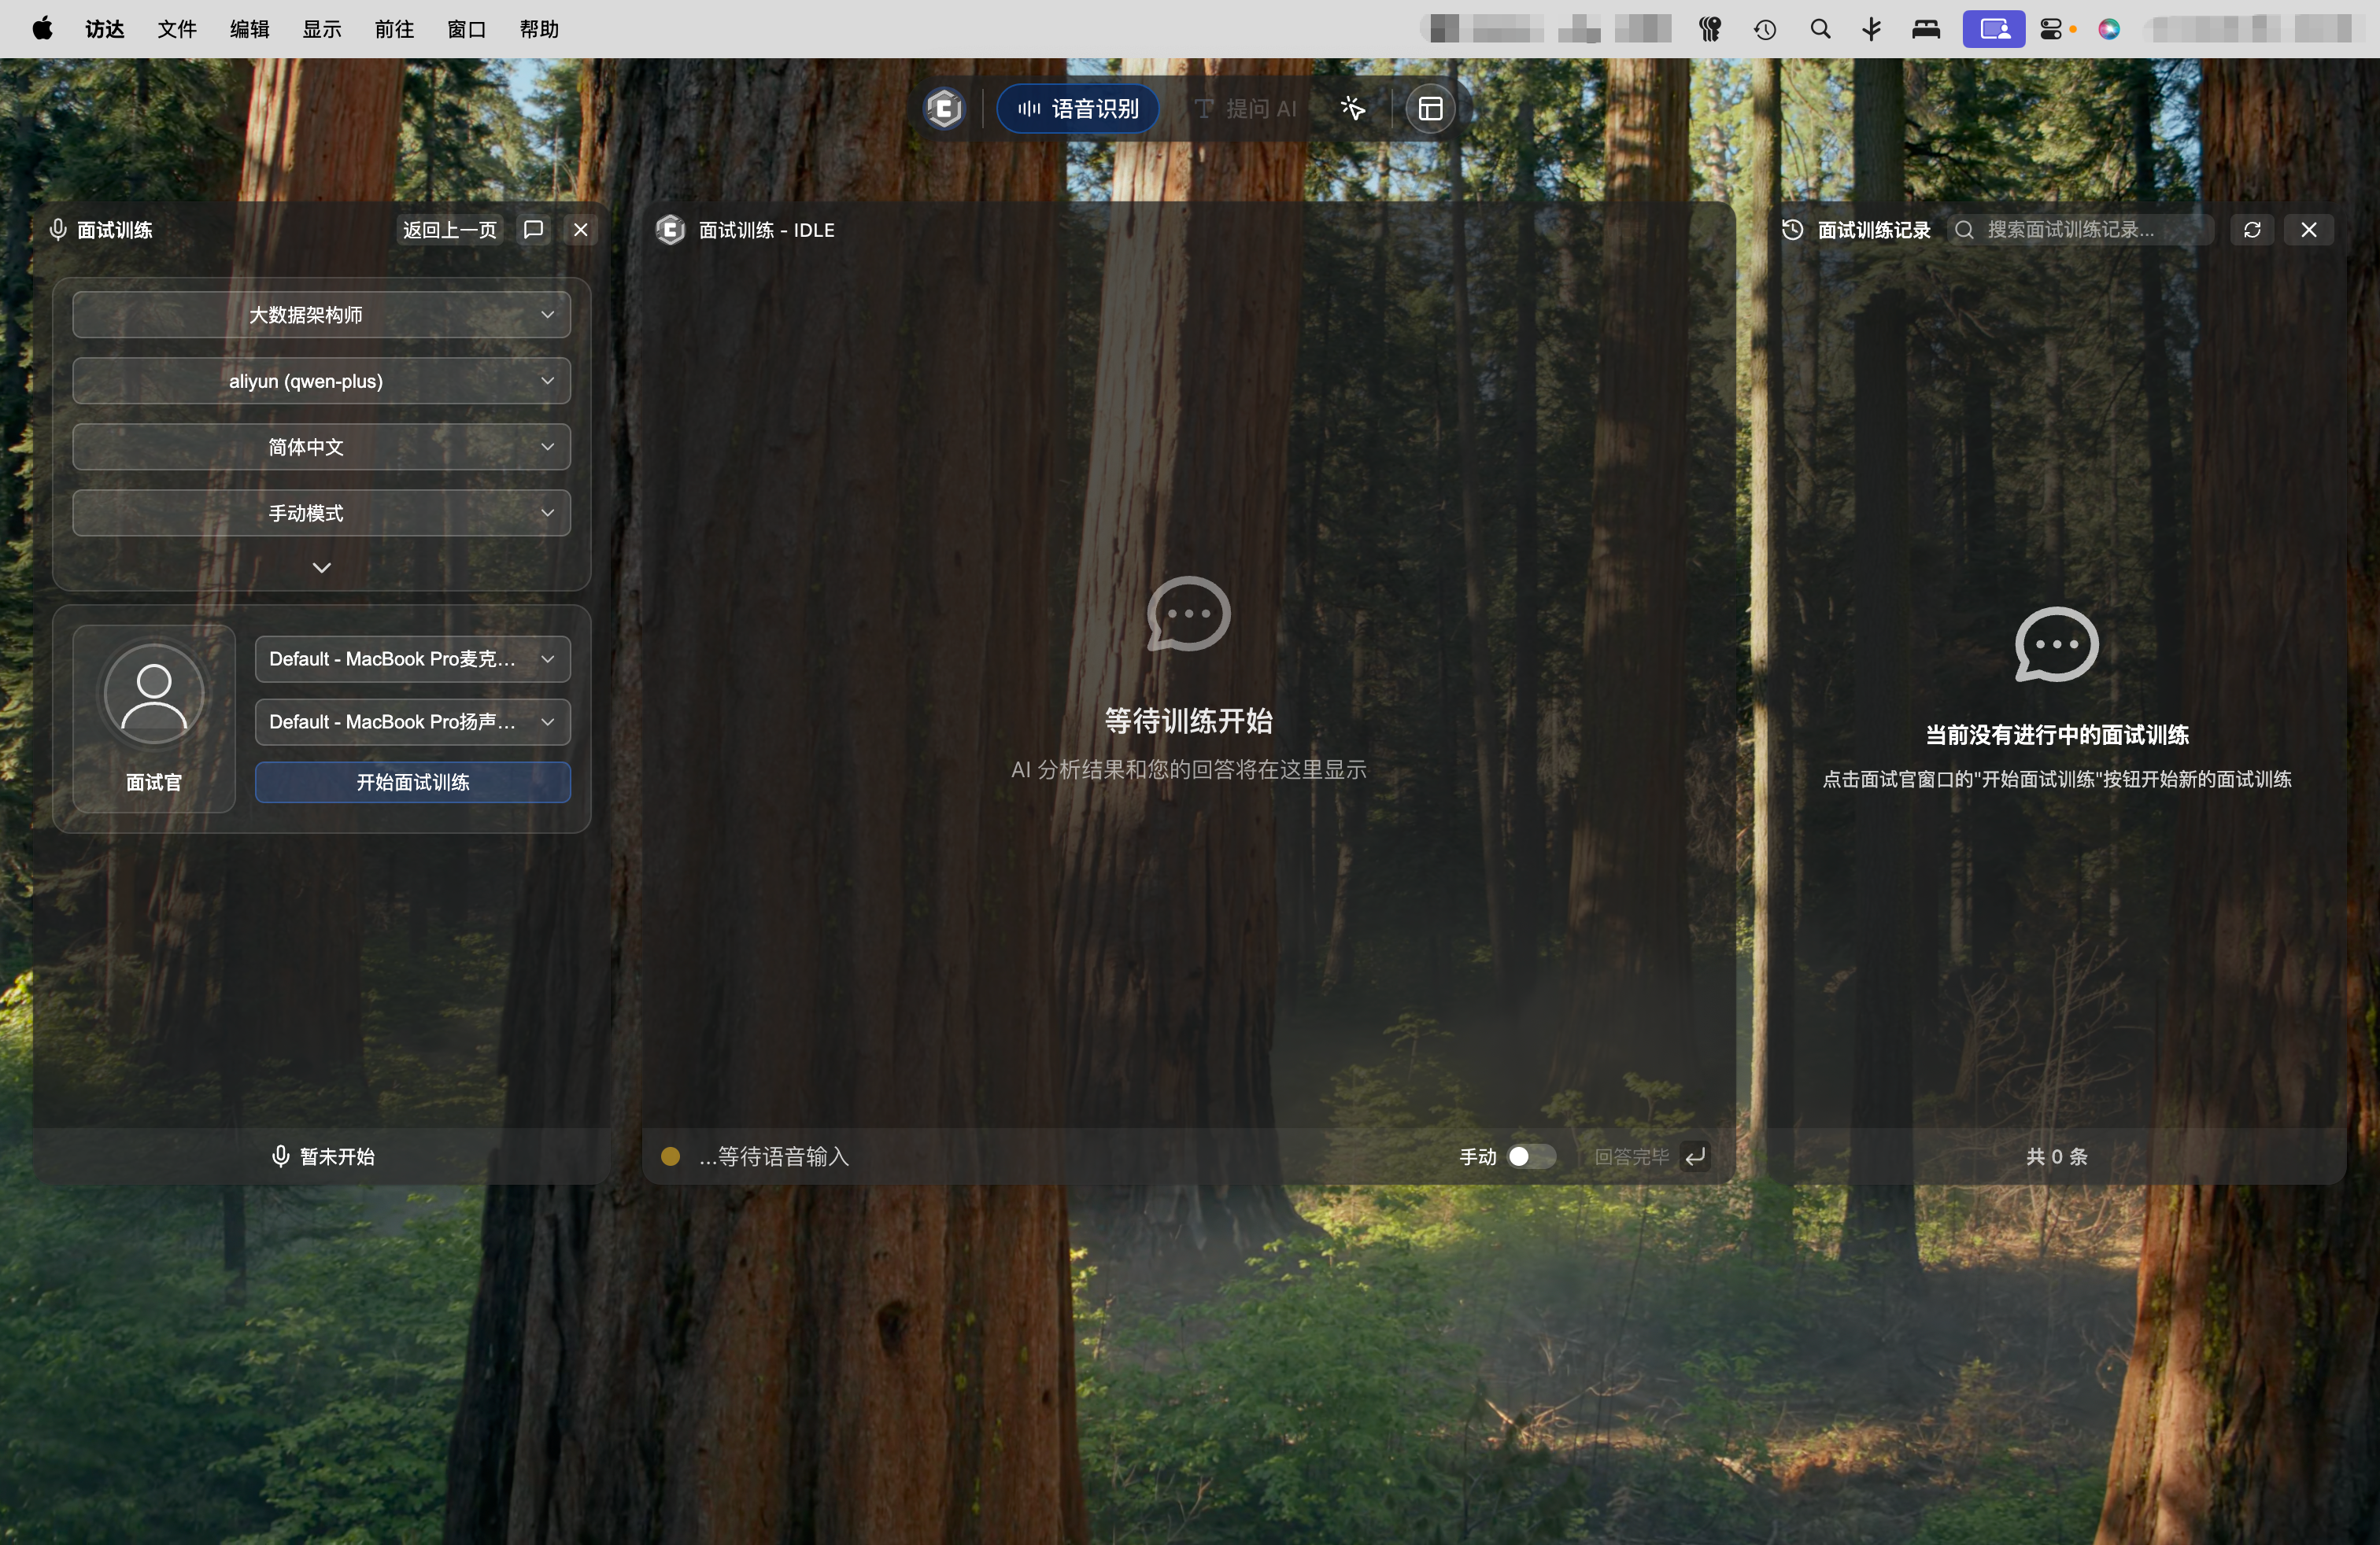This screenshot has height=1545, width=2380.
Task: Open the 手动模式 dropdown
Action: pyautogui.click(x=321, y=513)
